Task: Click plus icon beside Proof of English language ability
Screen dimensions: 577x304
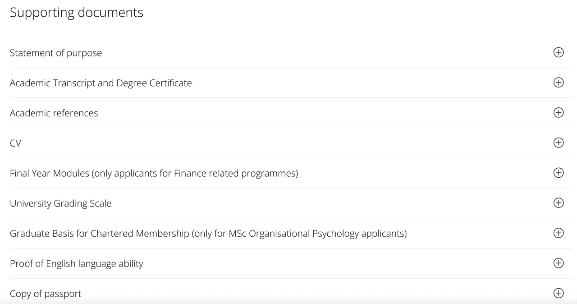Action: [x=558, y=263]
